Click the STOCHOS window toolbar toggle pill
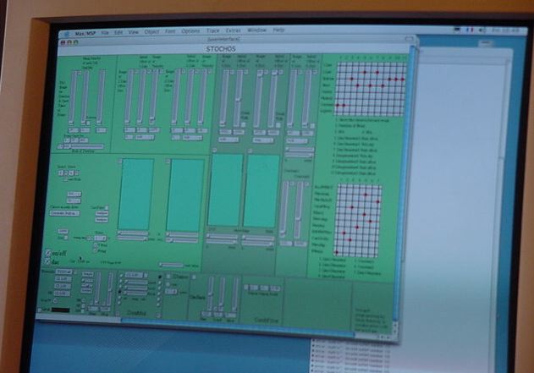 409,39
